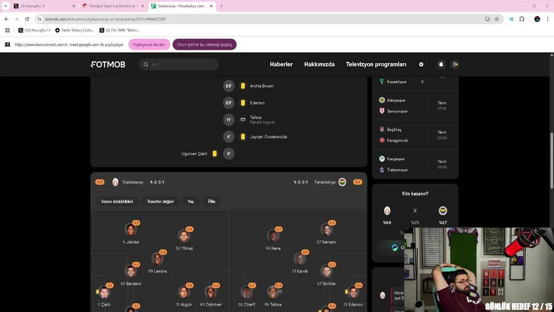The height and width of the screenshot is (312, 554).
Task: Open Lemina player in lineup
Action: (x=158, y=262)
